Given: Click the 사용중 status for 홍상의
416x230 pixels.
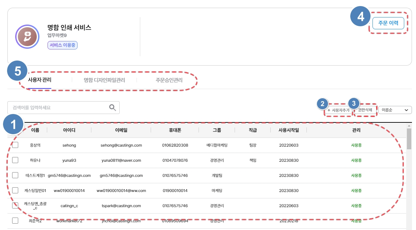Looking at the screenshot, I should coord(356,145).
